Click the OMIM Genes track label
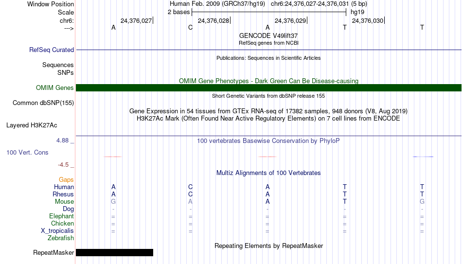This screenshot has height=264, width=462. point(54,88)
